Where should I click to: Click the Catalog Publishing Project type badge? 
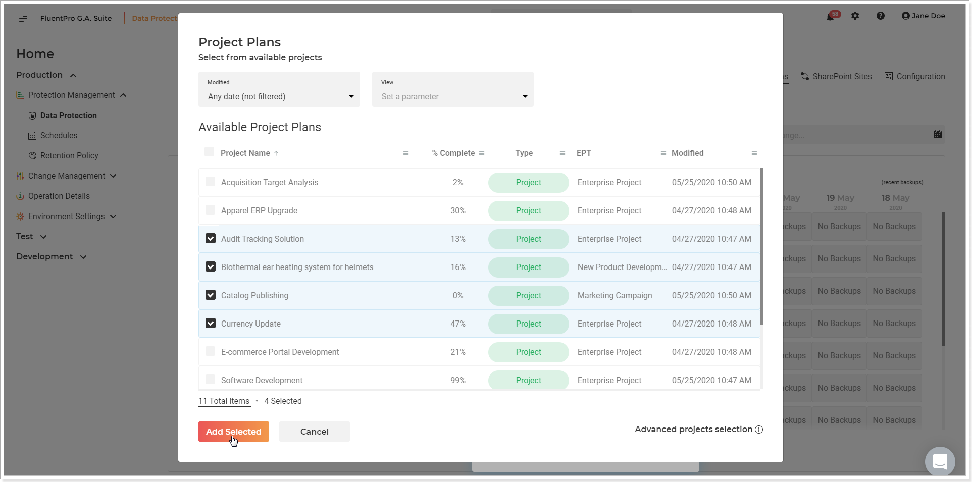(x=528, y=295)
